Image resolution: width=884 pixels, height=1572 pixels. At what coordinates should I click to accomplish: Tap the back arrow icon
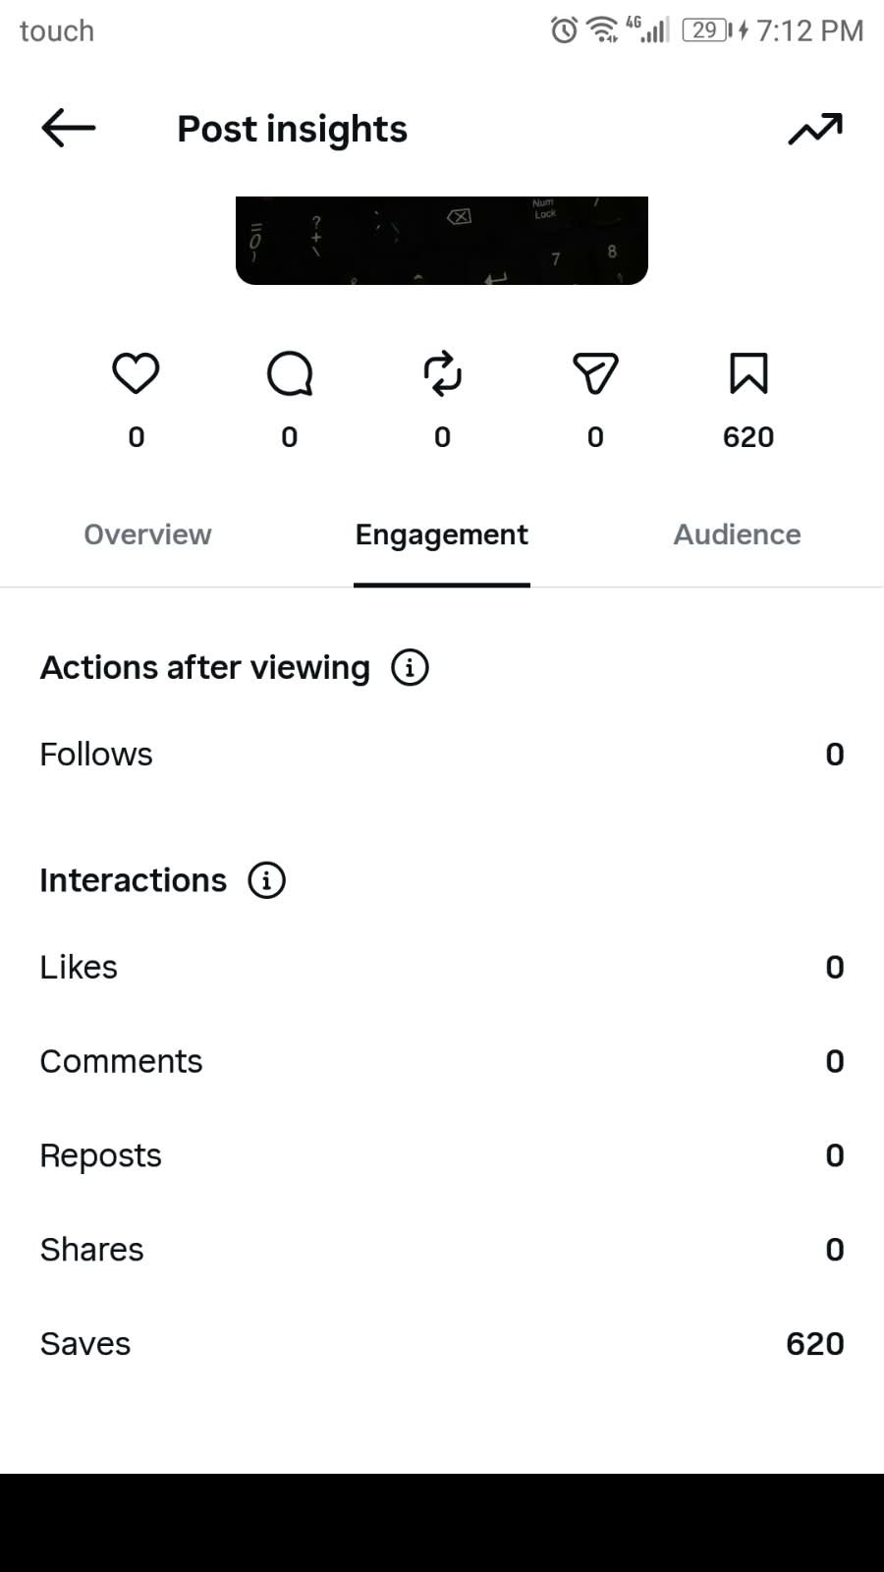(68, 128)
